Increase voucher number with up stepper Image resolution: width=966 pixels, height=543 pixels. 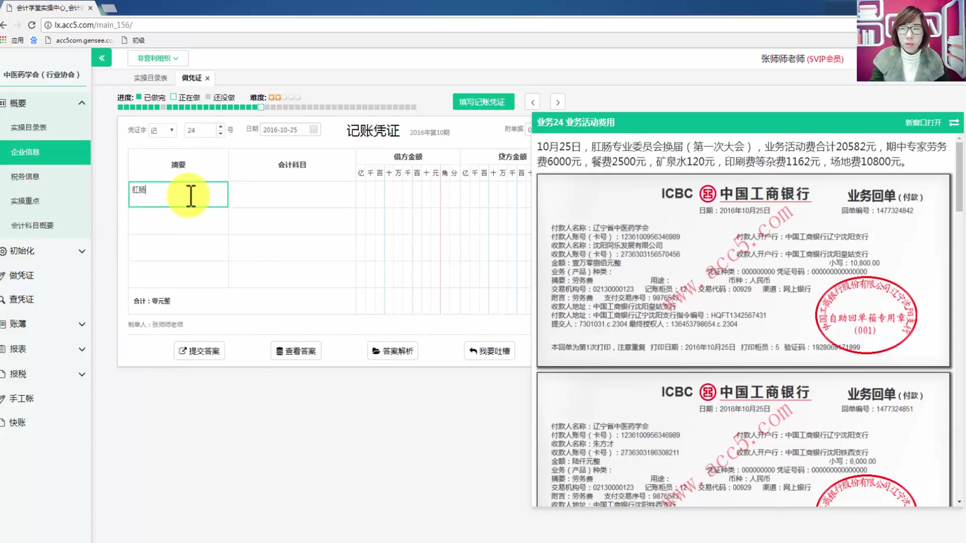(x=220, y=127)
